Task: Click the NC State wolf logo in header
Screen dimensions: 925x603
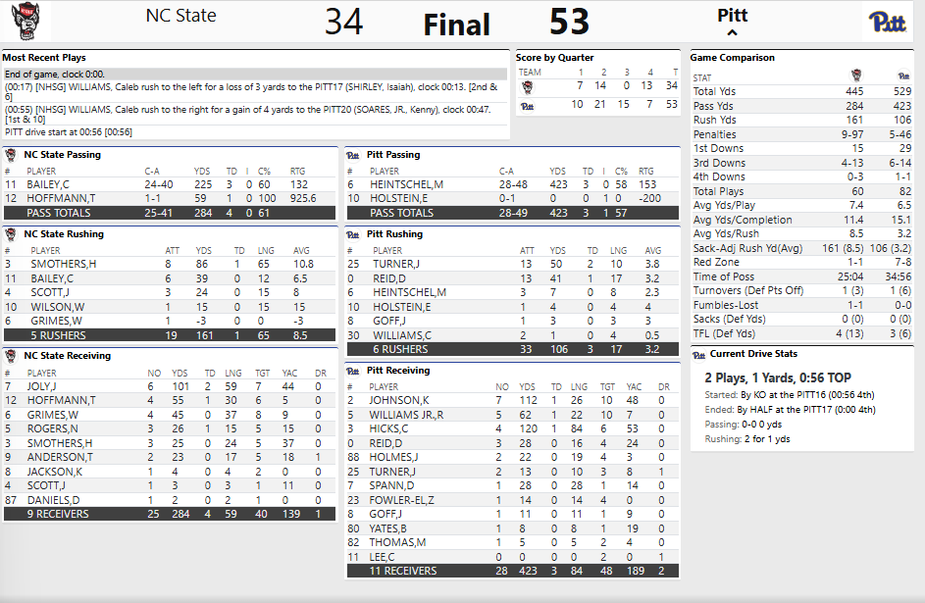Action: pos(21,22)
